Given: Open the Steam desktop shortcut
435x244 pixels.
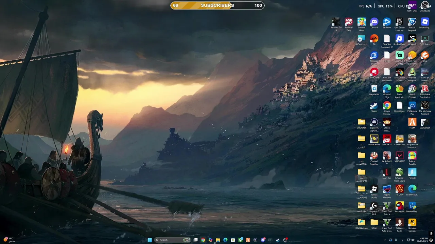Looking at the screenshot, I should pyautogui.click(x=374, y=106).
